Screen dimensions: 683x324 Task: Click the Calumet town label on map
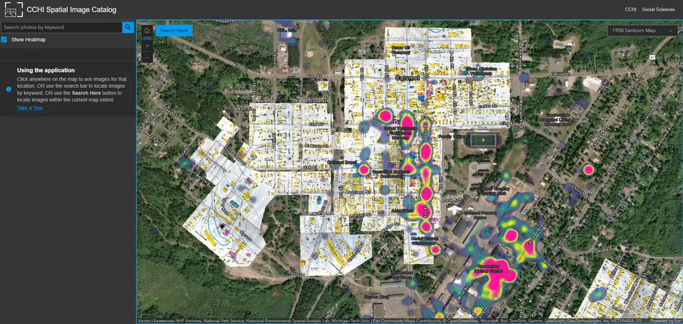[407, 78]
